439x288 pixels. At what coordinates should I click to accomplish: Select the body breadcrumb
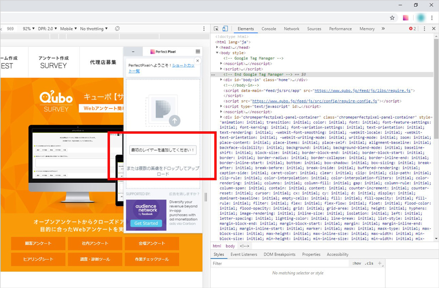click(230, 246)
